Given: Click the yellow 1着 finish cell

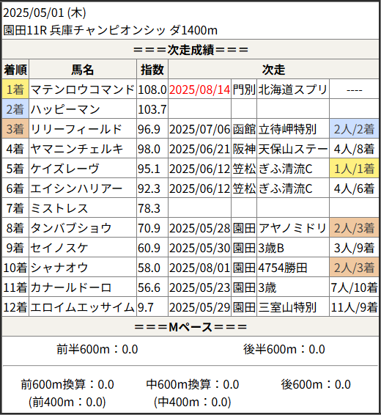Looking at the screenshot, I should [15, 89].
